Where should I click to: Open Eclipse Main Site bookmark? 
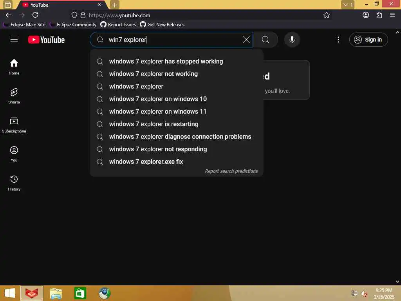25,25
